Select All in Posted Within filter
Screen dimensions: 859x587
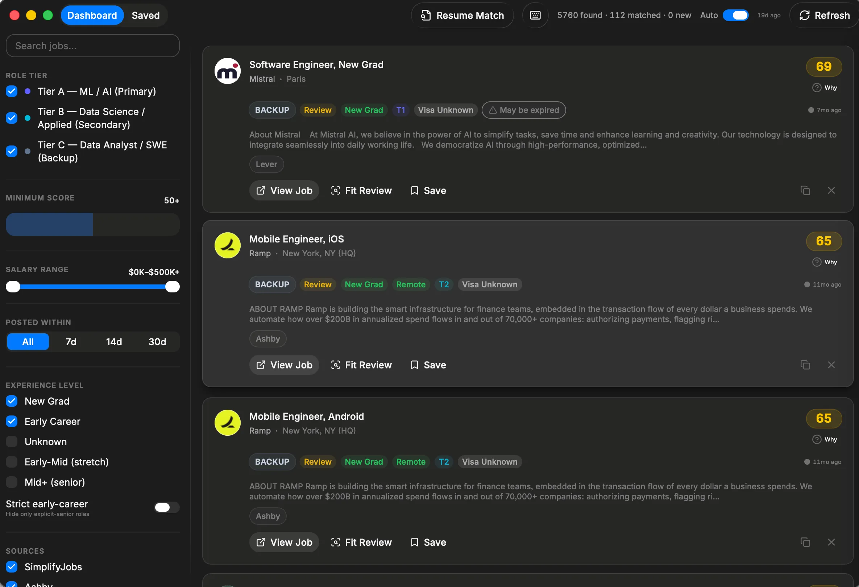click(x=28, y=342)
